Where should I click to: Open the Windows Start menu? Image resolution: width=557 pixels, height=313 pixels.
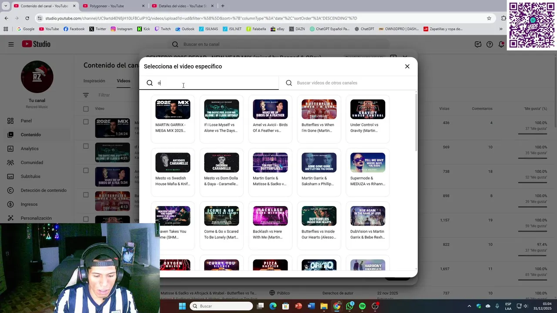click(182, 306)
